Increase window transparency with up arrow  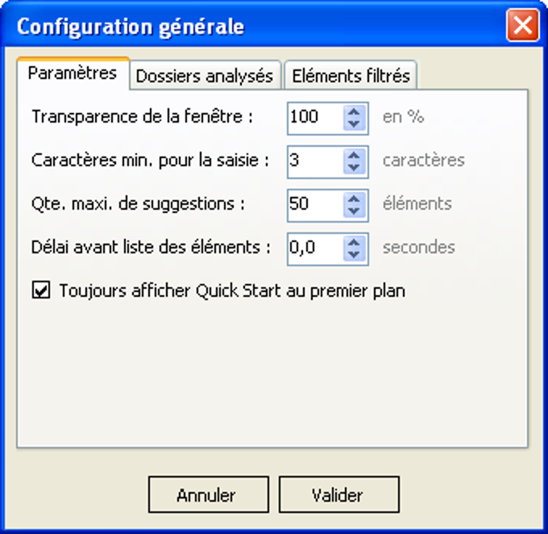354,112
